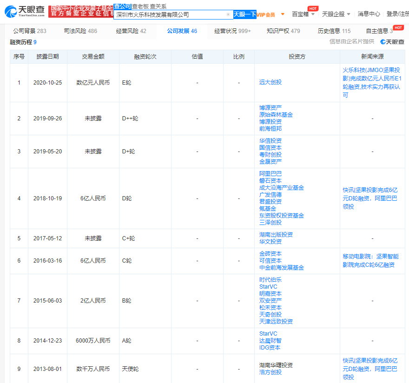Switch to the 查公司 search tab
Screen dimensions: 409x383
[122, 6]
